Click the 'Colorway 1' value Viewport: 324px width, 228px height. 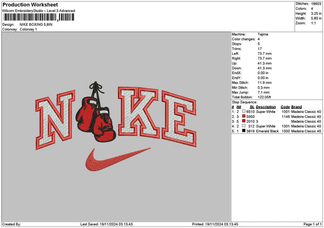(x=28, y=30)
